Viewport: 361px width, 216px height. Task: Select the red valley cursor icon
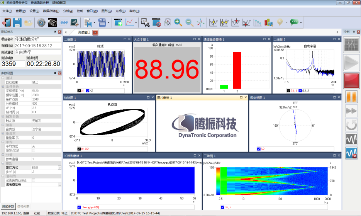(247, 22)
